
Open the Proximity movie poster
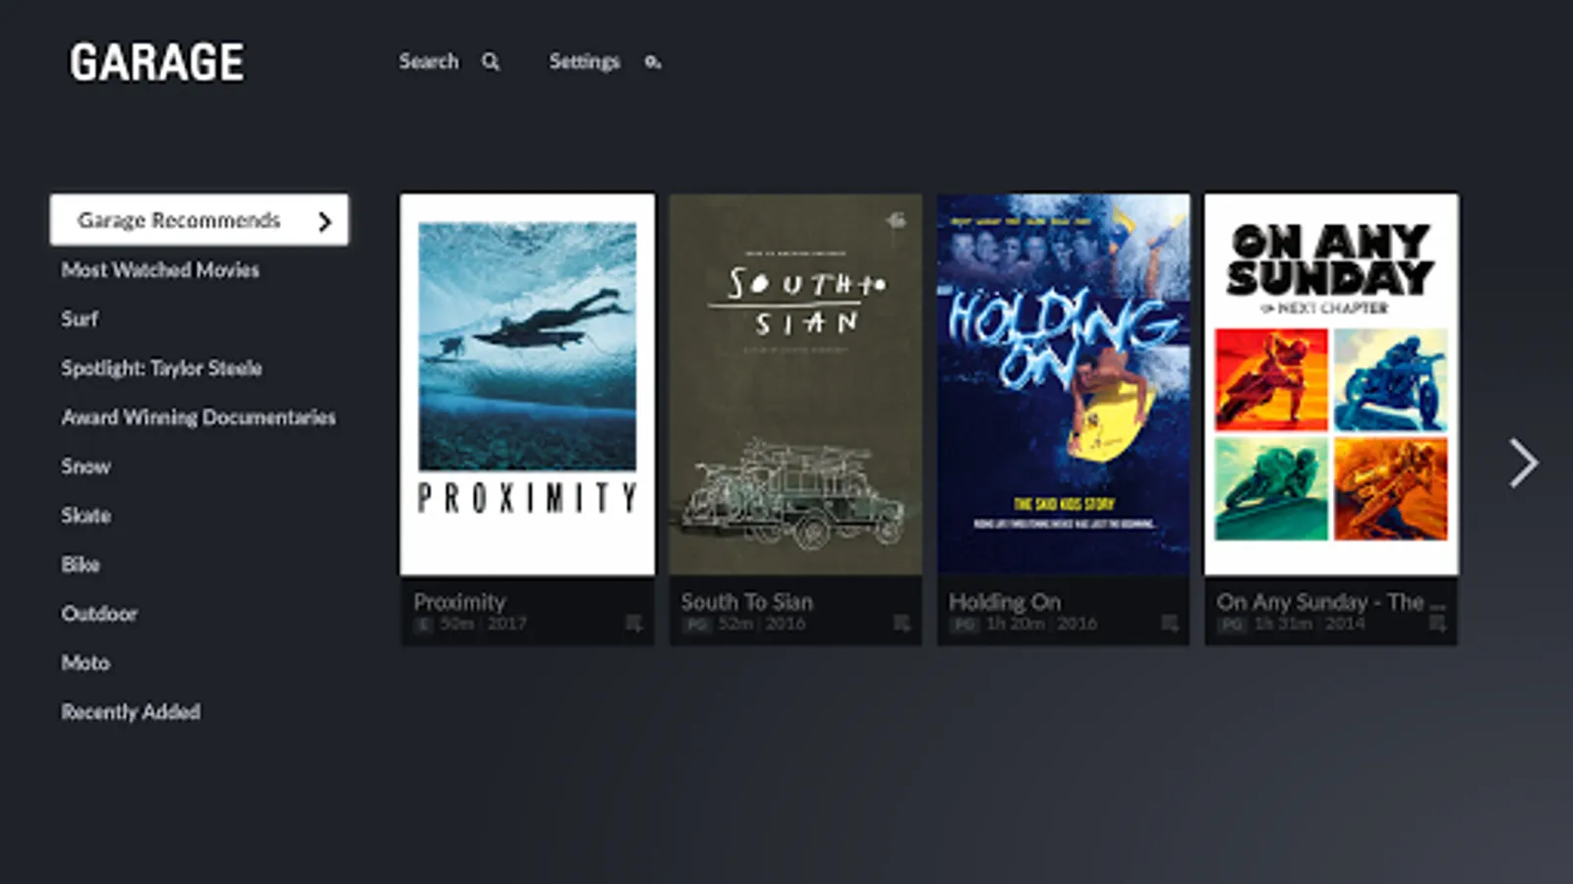527,384
